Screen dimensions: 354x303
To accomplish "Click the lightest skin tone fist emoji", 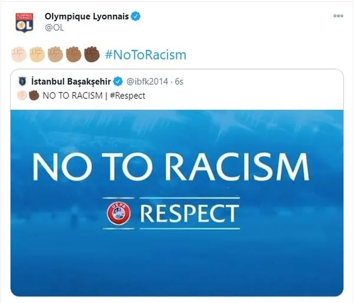I will click(19, 54).
